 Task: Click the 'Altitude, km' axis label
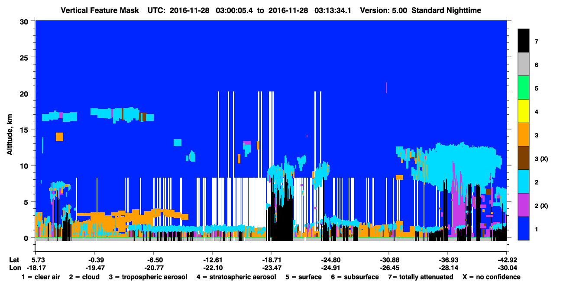[10, 134]
